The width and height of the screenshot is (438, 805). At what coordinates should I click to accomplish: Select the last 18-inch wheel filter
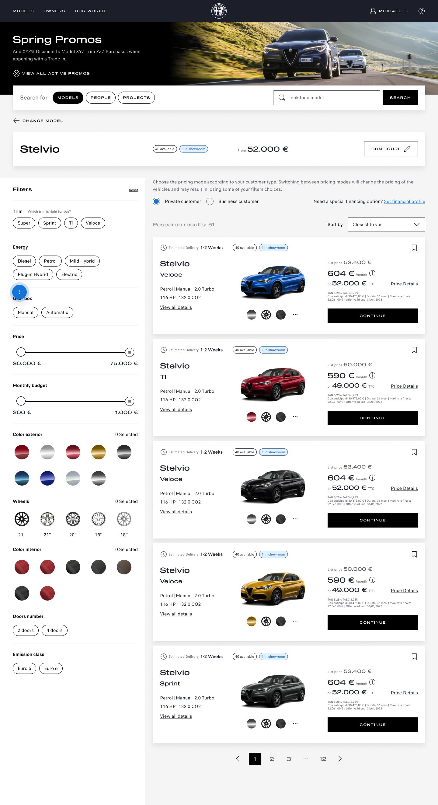click(x=124, y=519)
